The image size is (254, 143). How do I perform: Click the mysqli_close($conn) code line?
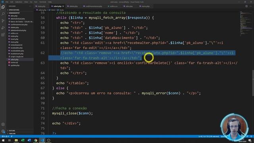[72, 113]
